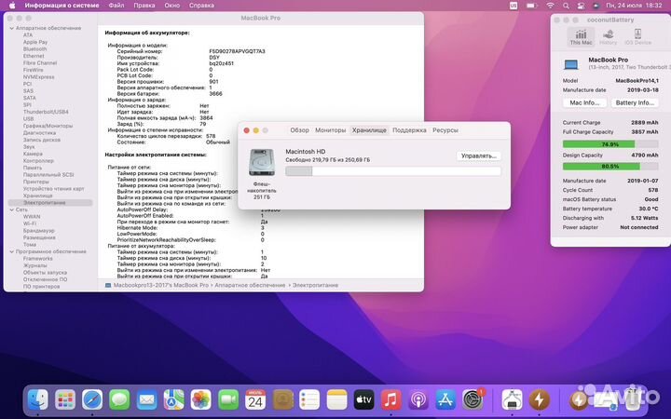Click the Macintosh HD disk icon
671x419 pixels.
tap(262, 162)
